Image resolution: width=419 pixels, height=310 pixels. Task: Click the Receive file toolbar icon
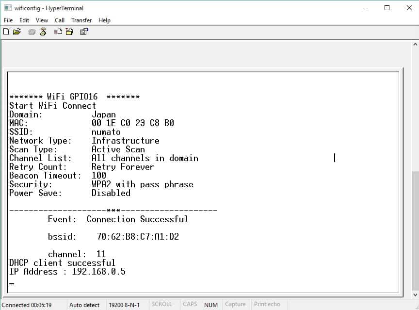click(69, 32)
